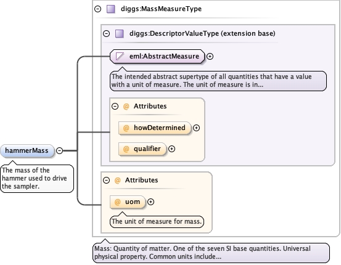Click the diggs:MassMeasureType label
The image size is (341, 265).
pos(161,9)
